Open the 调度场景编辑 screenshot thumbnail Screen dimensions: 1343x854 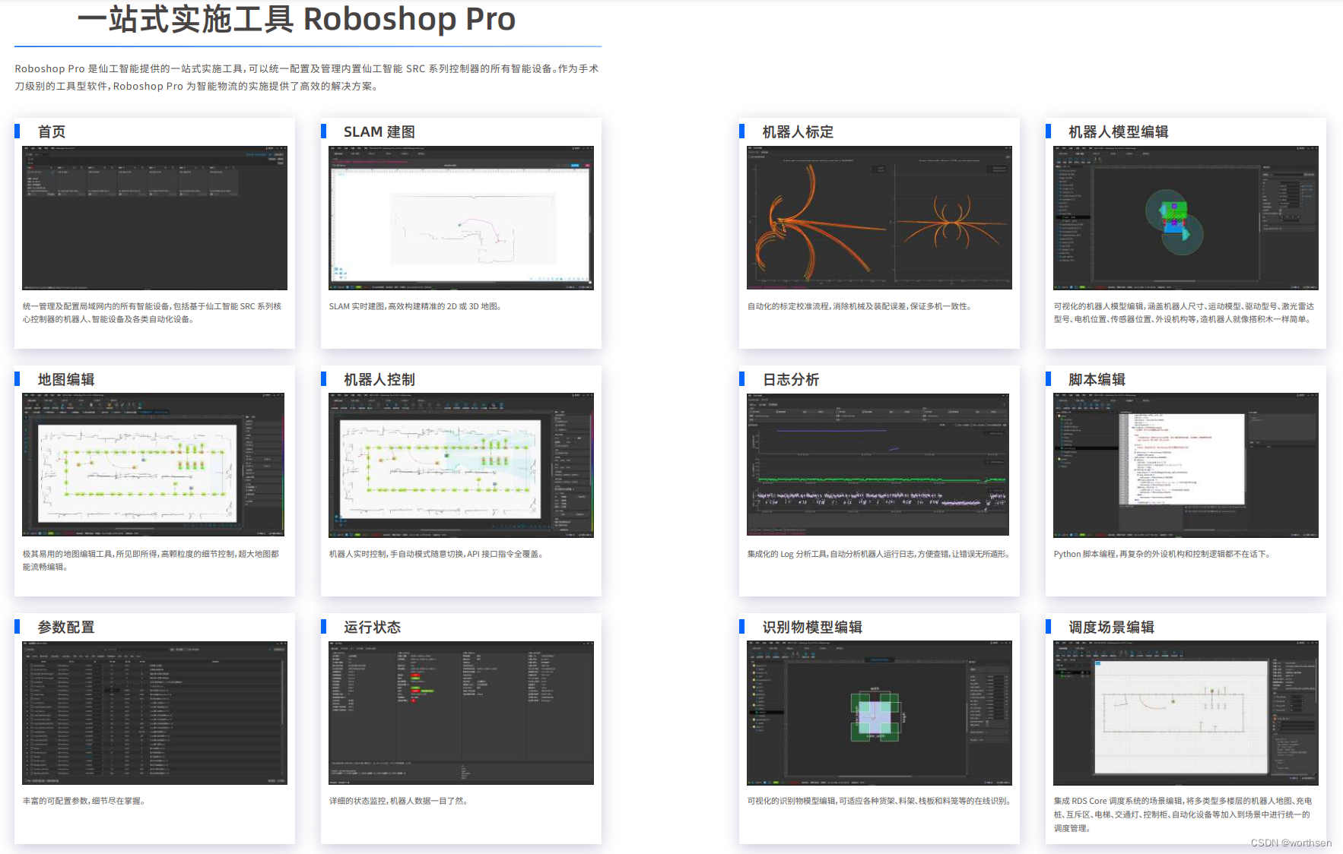coord(1186,713)
